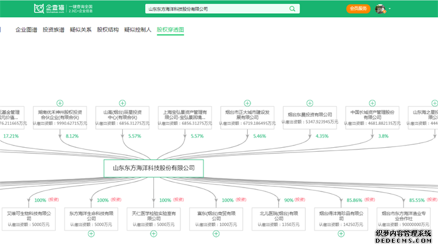438x249 pixels.
Task: Expand shareholders above 烟台东晨投资有限公司
Action: [x=310, y=103]
